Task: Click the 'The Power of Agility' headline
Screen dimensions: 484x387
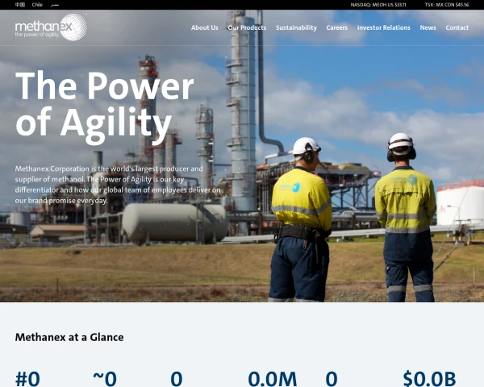Action: pyautogui.click(x=105, y=106)
